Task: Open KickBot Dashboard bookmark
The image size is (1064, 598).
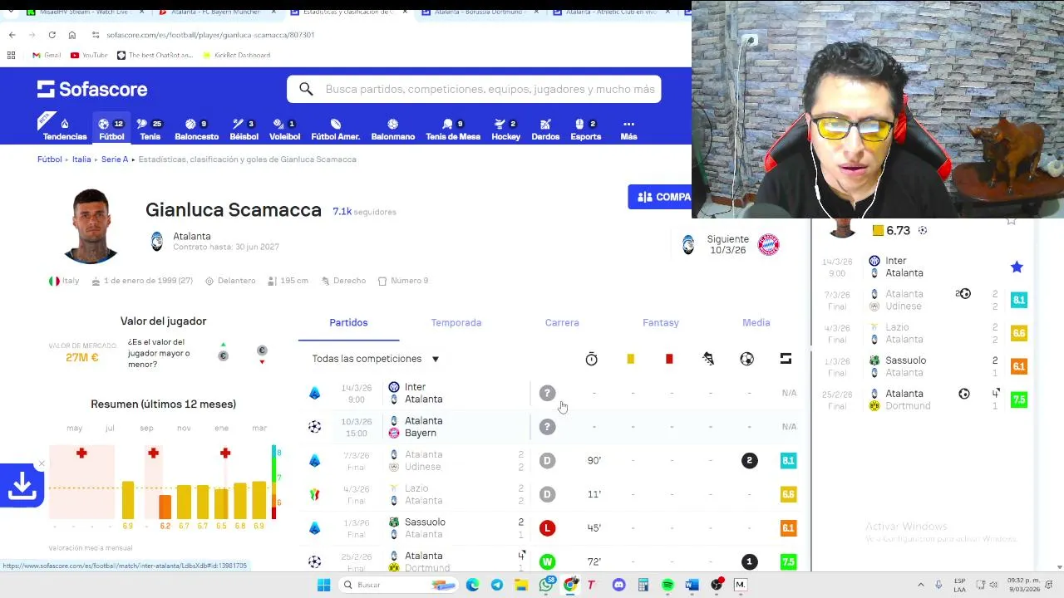Action: pos(236,55)
